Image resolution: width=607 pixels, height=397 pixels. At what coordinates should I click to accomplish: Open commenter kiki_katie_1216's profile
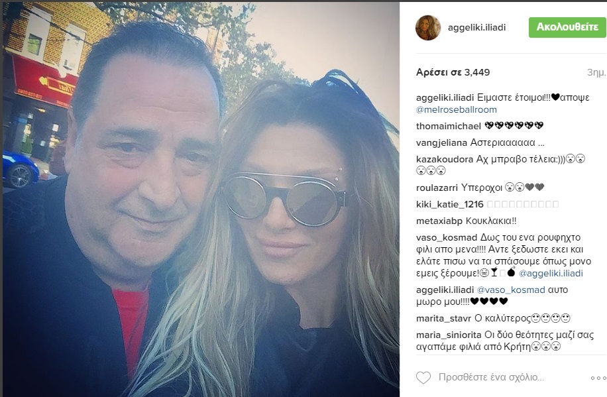(x=450, y=205)
